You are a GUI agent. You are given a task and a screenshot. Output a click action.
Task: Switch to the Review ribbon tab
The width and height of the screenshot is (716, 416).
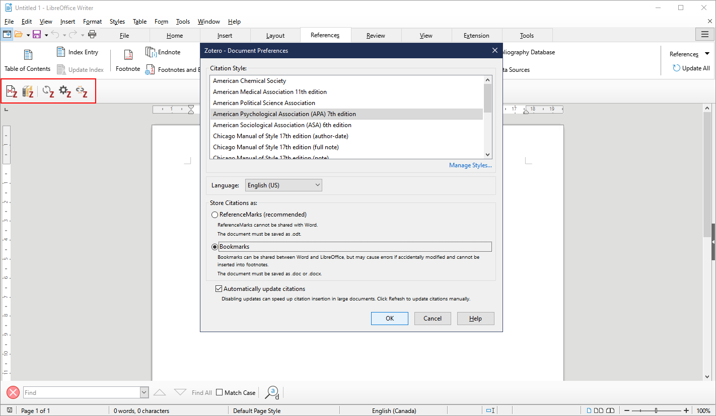376,35
